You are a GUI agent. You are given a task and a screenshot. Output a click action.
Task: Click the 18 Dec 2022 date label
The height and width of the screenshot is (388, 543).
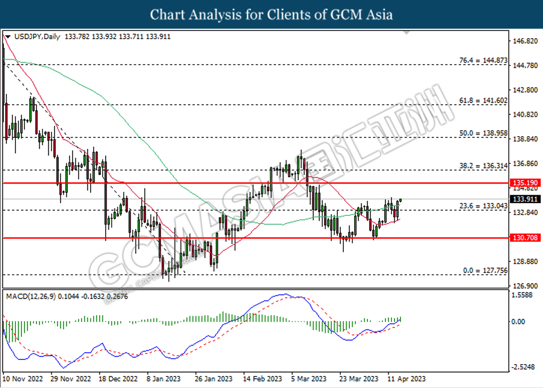click(x=118, y=379)
